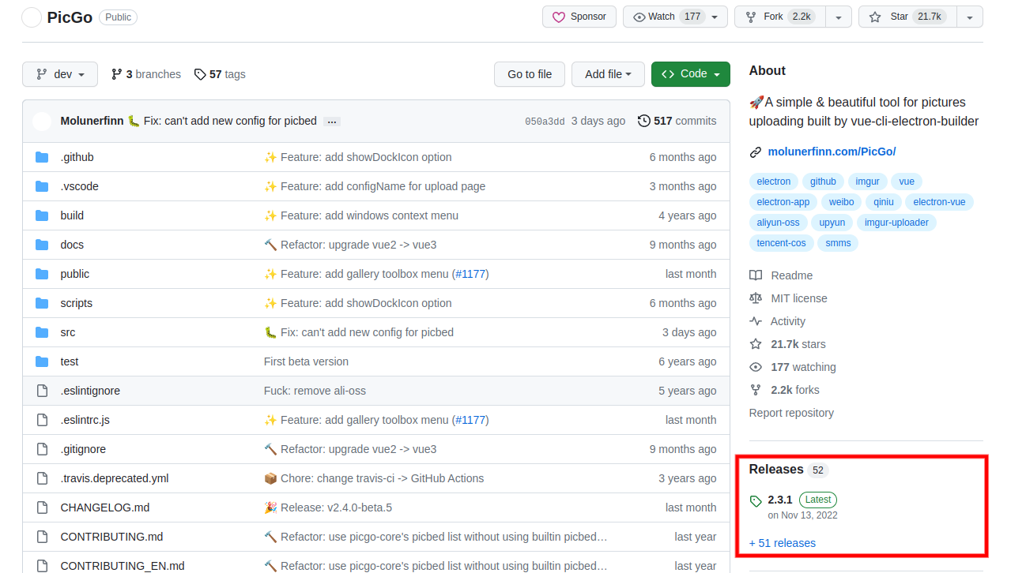Screen dimensions: 1026x573
Task: Click the link chain icon beside website
Action: tap(756, 152)
